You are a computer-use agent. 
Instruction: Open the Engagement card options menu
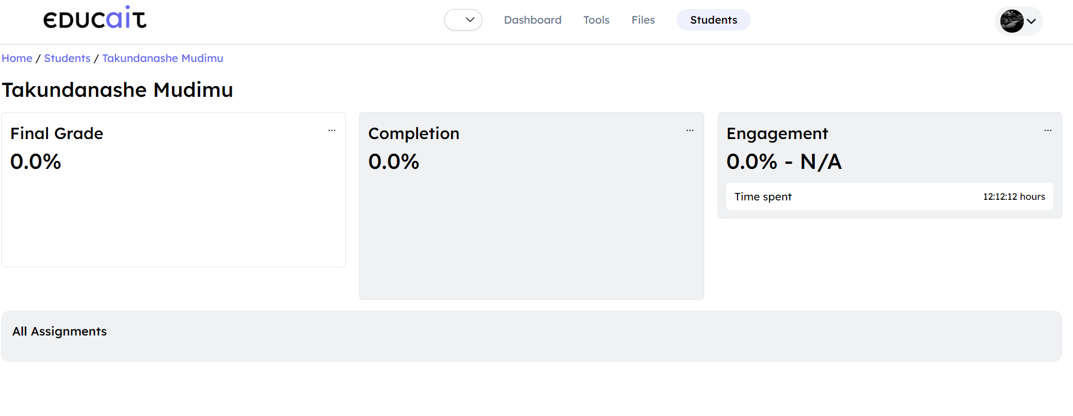tap(1048, 130)
